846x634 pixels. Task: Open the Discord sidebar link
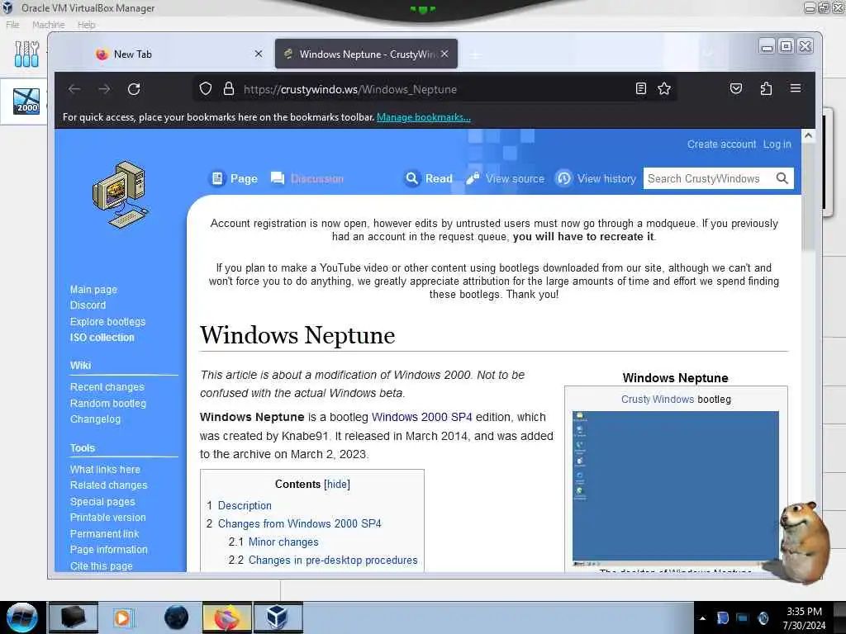[x=88, y=305]
